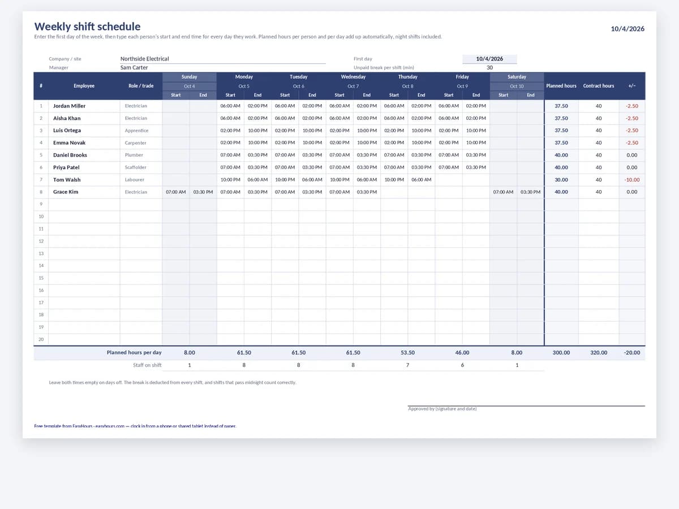Image resolution: width=679 pixels, height=509 pixels.
Task: Click the Monday column header
Action: coord(244,77)
